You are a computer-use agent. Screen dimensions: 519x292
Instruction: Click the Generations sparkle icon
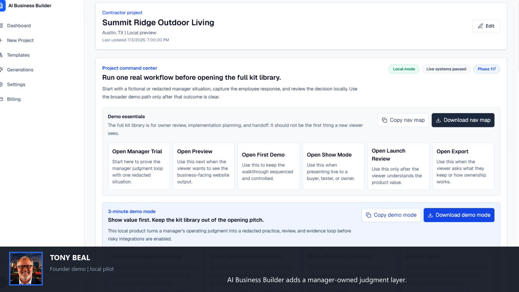(1, 70)
